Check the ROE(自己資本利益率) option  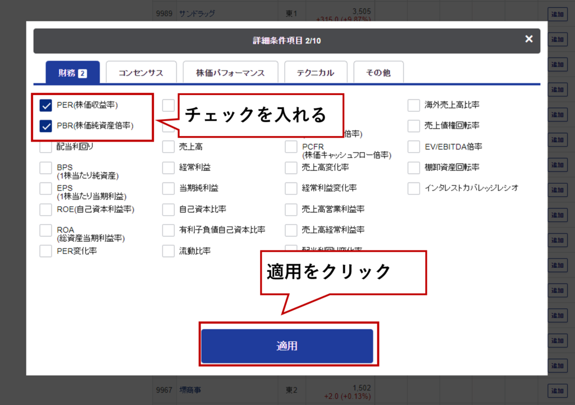(46, 210)
